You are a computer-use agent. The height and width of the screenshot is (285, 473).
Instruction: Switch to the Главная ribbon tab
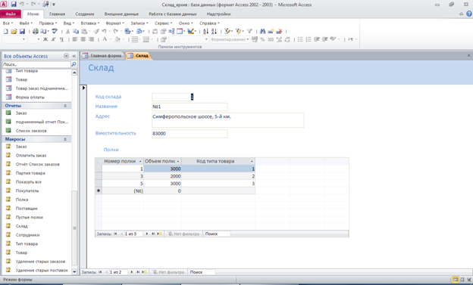click(x=57, y=14)
